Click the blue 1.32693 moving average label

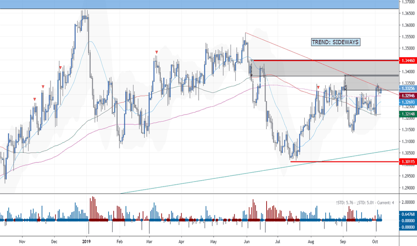pyautogui.click(x=408, y=102)
